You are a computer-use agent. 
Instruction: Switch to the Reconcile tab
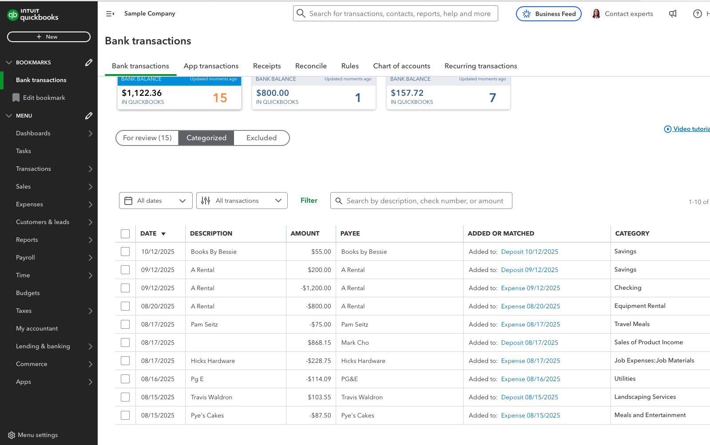(x=311, y=66)
